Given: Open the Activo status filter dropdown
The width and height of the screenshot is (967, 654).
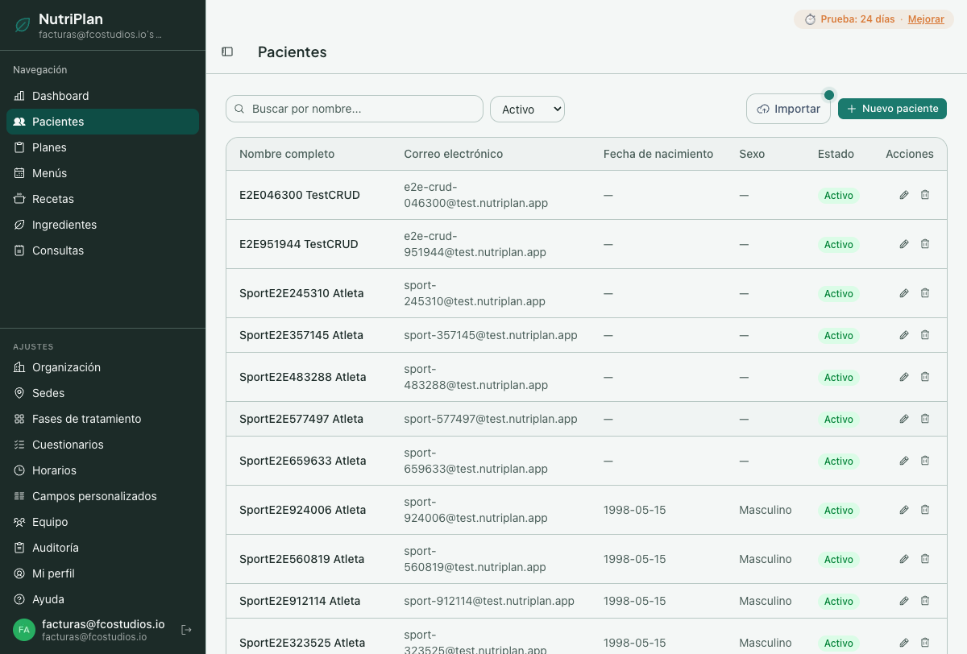Looking at the screenshot, I should (527, 110).
